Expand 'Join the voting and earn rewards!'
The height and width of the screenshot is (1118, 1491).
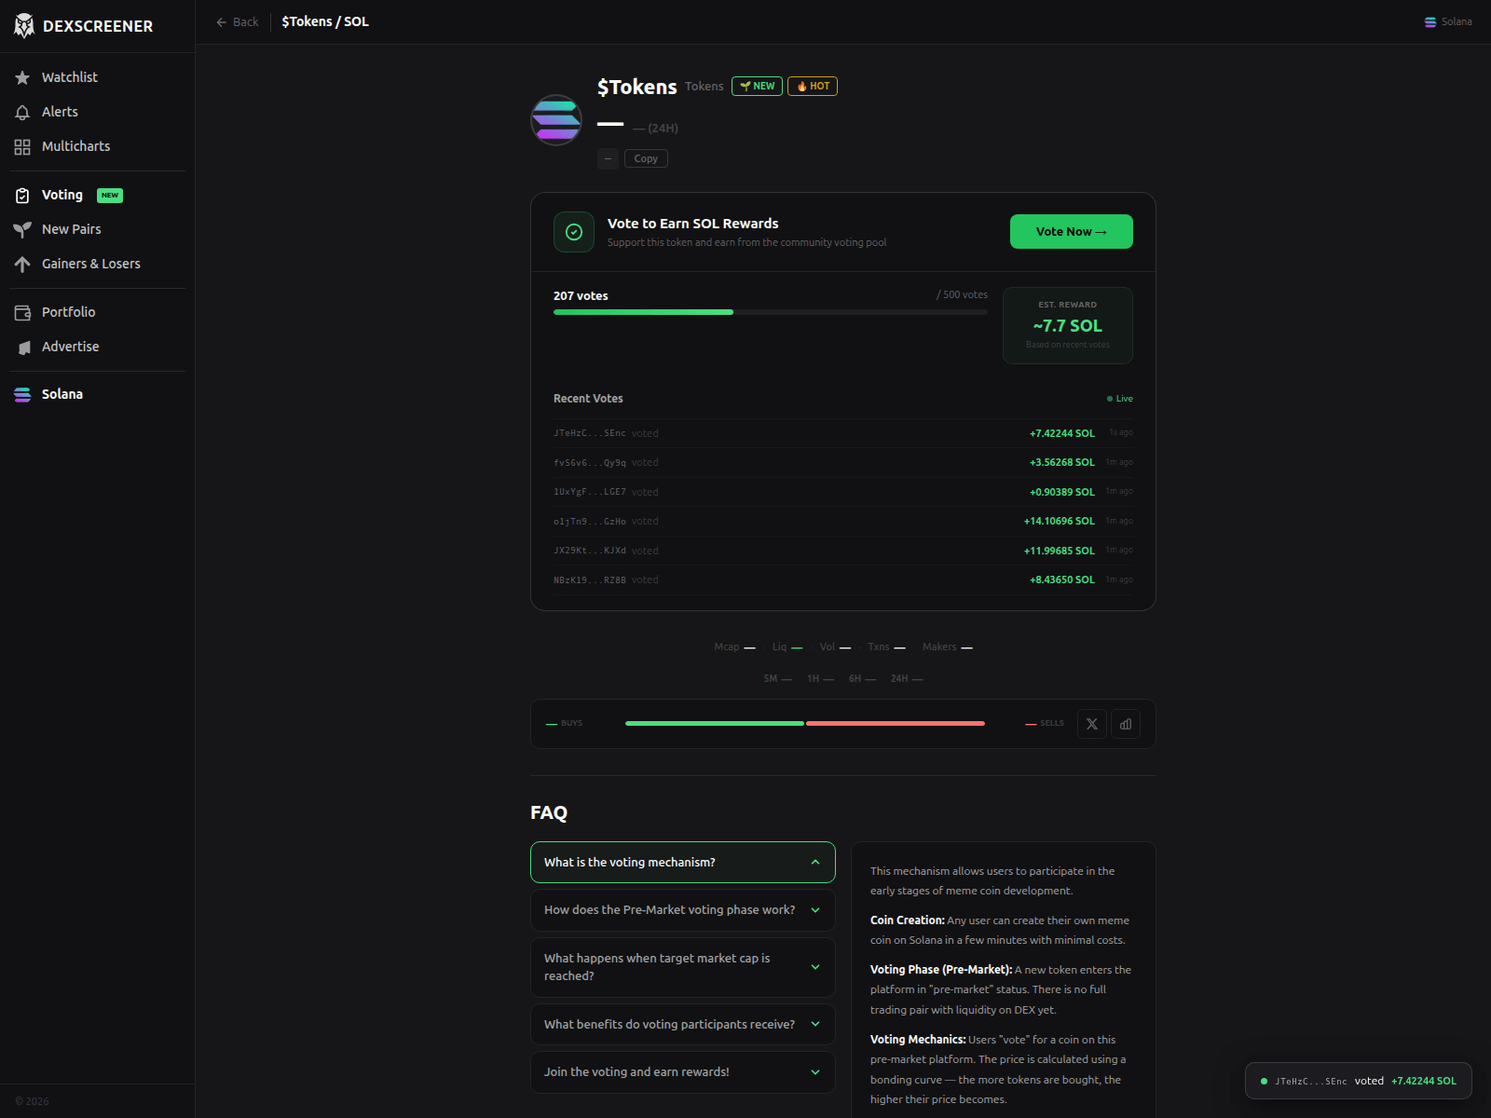coord(683,1072)
